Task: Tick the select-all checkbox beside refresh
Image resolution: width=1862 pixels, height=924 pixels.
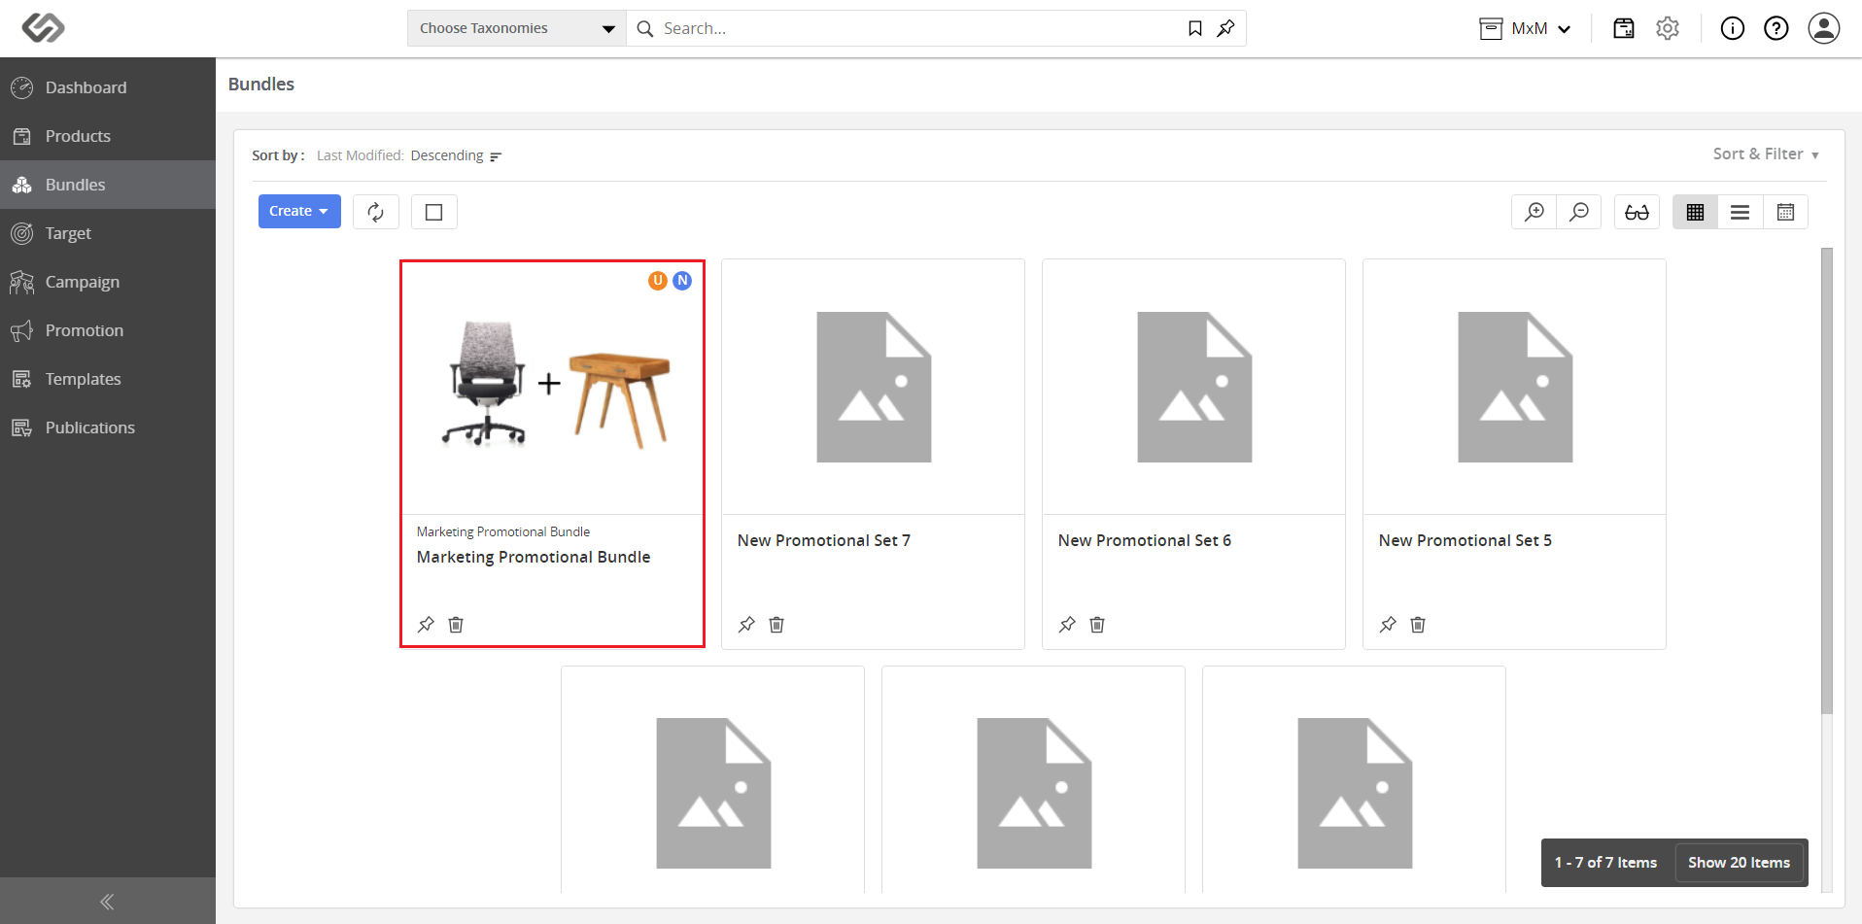Action: point(434,212)
